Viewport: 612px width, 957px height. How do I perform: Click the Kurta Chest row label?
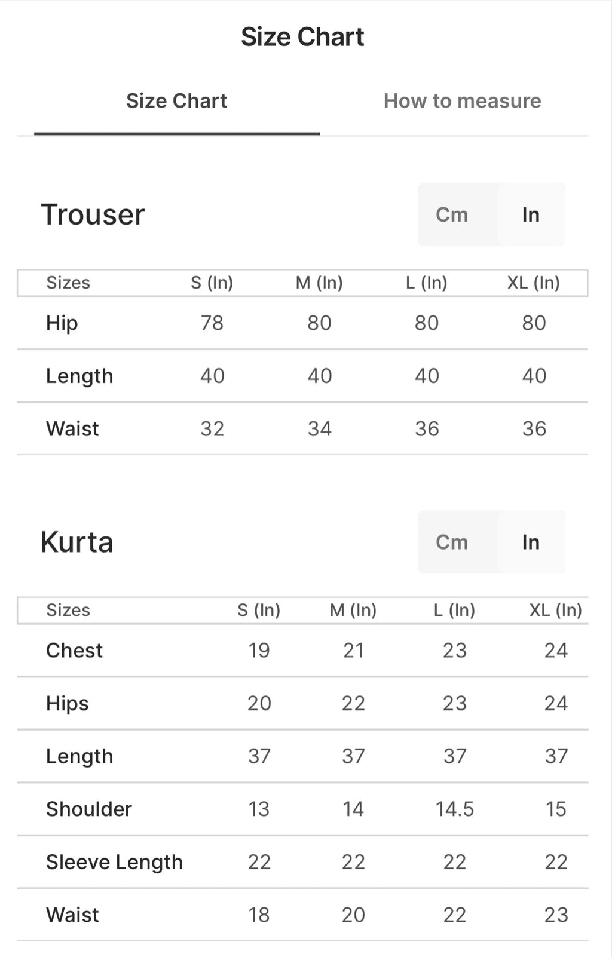click(74, 650)
